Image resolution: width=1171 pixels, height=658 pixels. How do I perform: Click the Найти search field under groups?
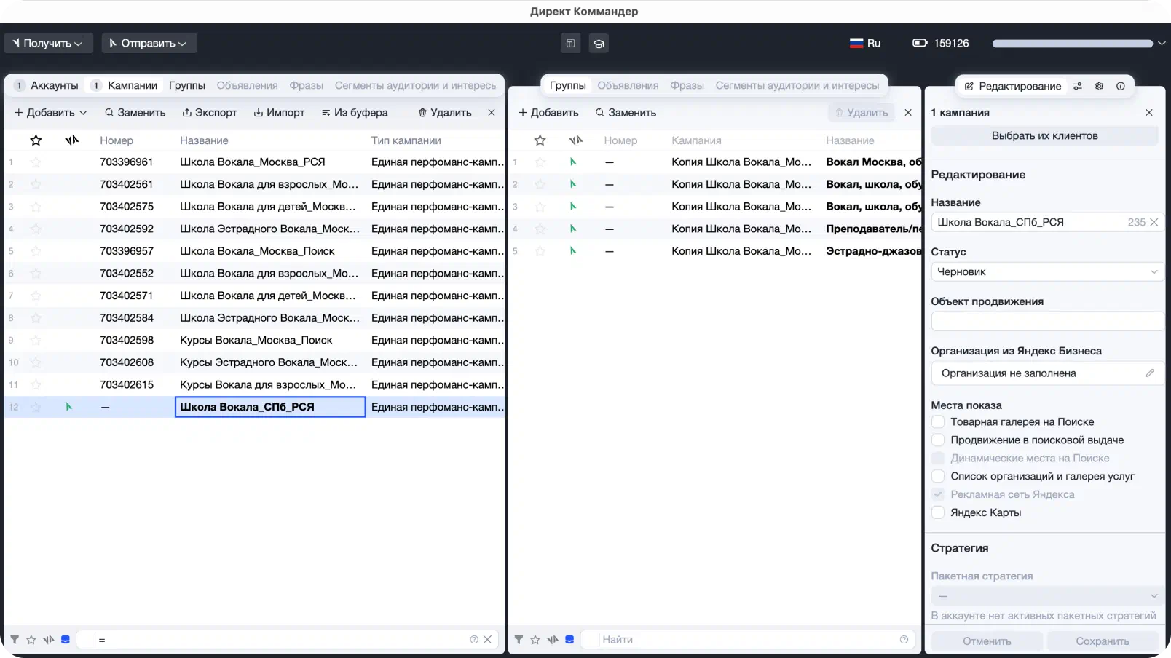[749, 640]
